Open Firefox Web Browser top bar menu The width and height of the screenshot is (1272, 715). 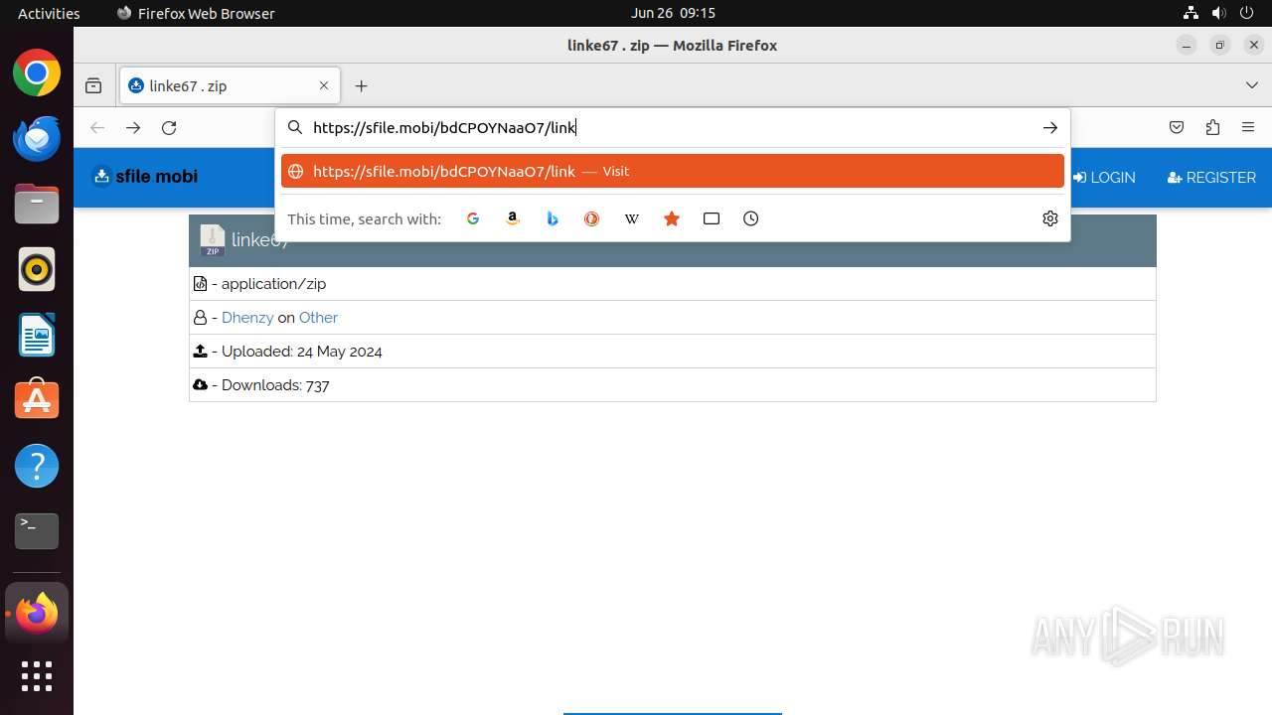196,13
